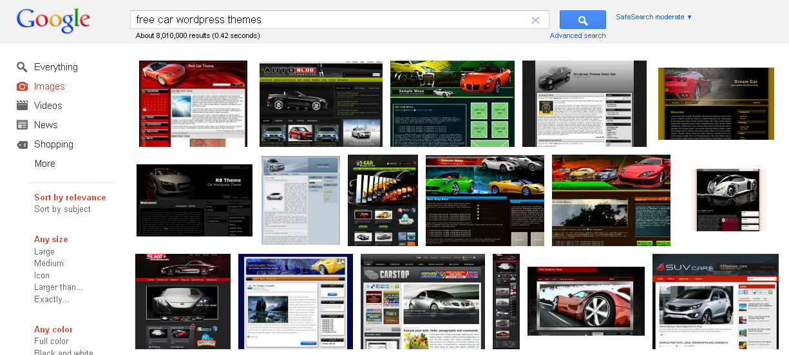The image size is (789, 355).
Task: Open the Advanced search link
Action: [x=578, y=35]
